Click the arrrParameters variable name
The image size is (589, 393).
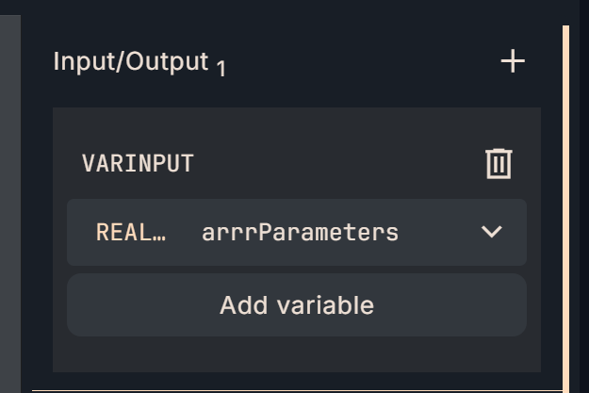pos(300,232)
